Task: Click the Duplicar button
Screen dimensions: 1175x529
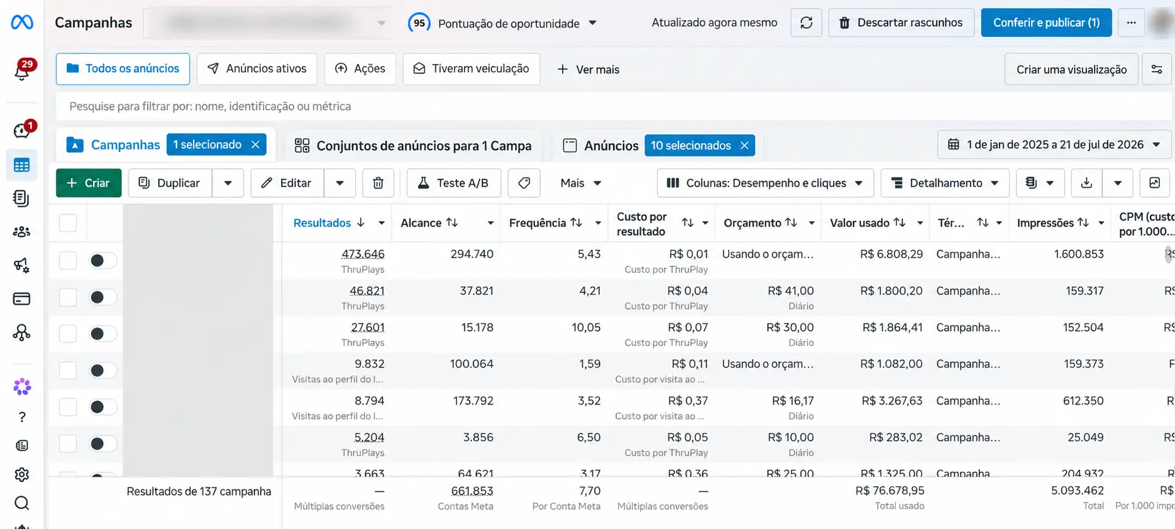Action: [x=170, y=183]
